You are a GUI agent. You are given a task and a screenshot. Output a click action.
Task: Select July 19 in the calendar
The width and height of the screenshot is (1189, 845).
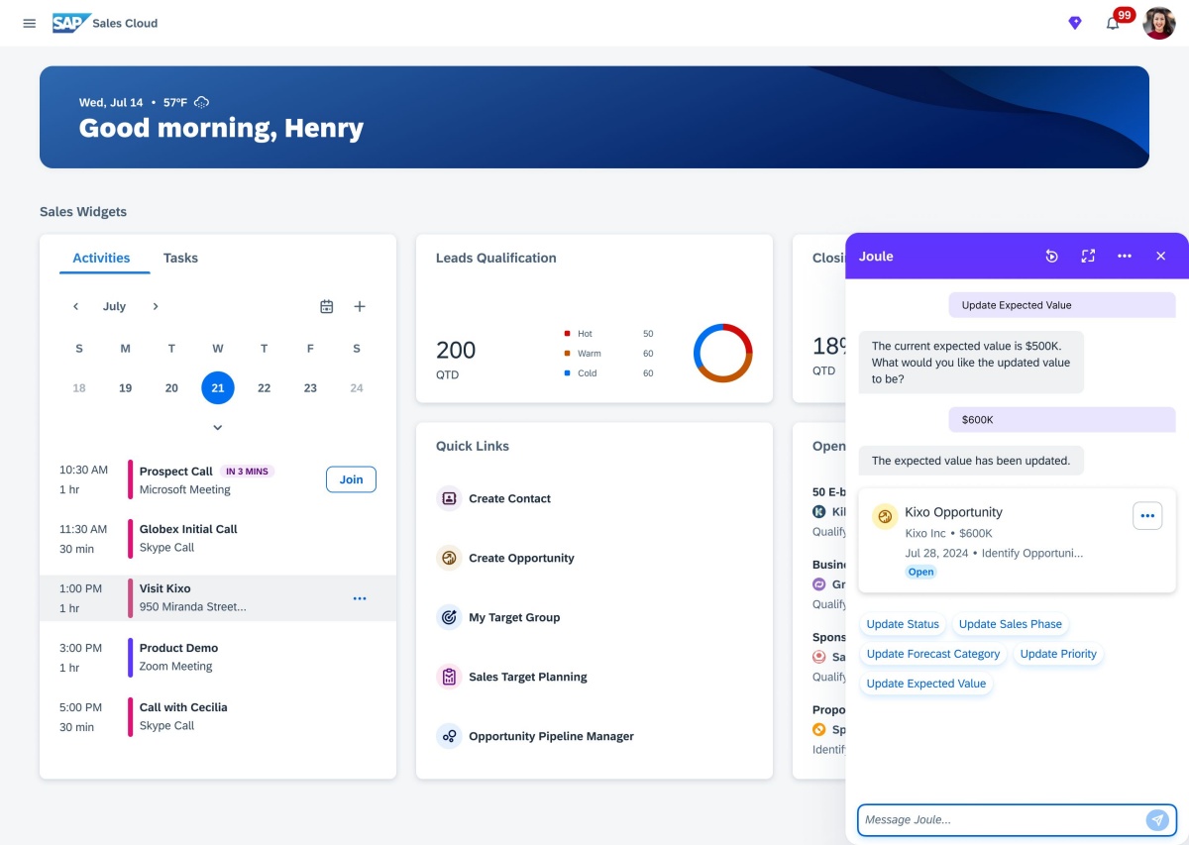126,388
